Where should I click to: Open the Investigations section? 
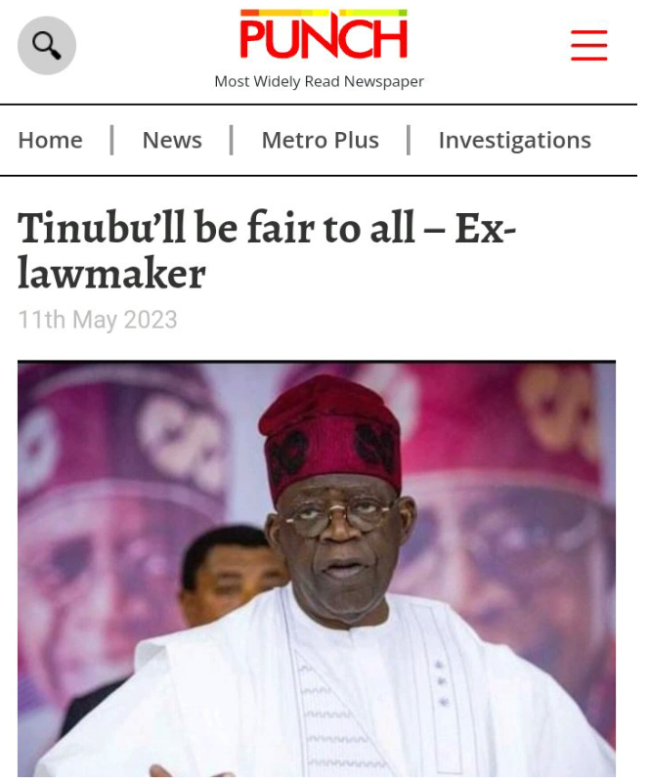click(x=514, y=141)
